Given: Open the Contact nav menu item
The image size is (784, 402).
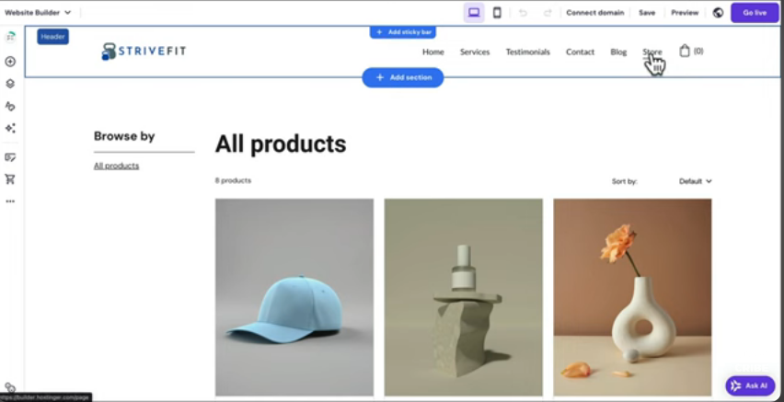Looking at the screenshot, I should tap(580, 52).
